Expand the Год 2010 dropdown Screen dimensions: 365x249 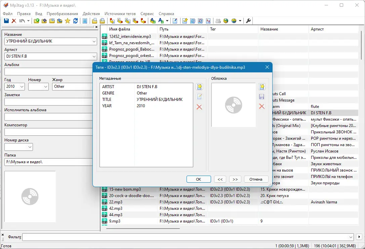(x=22, y=86)
